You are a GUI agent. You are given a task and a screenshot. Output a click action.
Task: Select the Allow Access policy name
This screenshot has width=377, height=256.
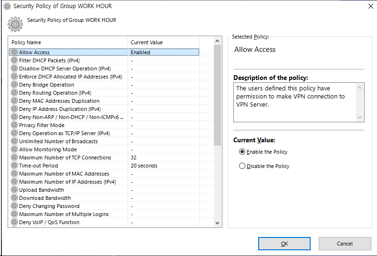34,52
